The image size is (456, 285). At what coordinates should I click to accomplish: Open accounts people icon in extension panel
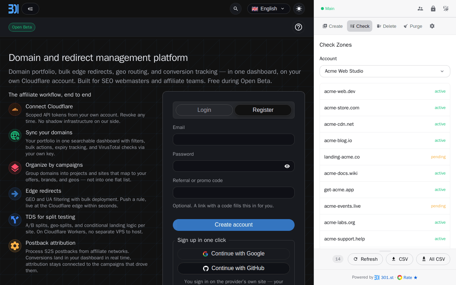click(x=420, y=9)
